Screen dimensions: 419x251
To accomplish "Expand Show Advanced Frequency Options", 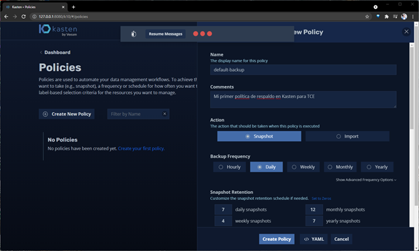I will click(x=366, y=180).
